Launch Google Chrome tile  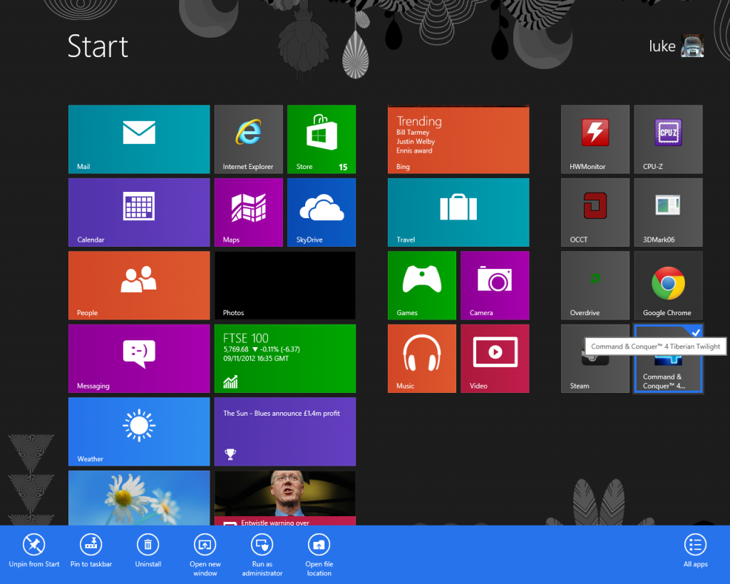click(x=668, y=285)
